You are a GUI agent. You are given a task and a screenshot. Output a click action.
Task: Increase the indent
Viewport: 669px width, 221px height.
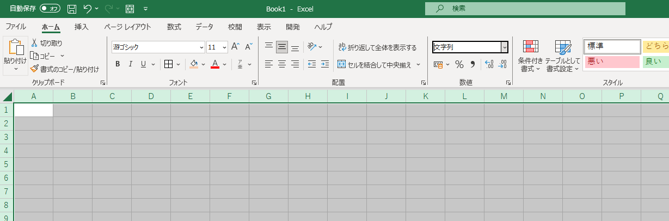click(x=325, y=64)
